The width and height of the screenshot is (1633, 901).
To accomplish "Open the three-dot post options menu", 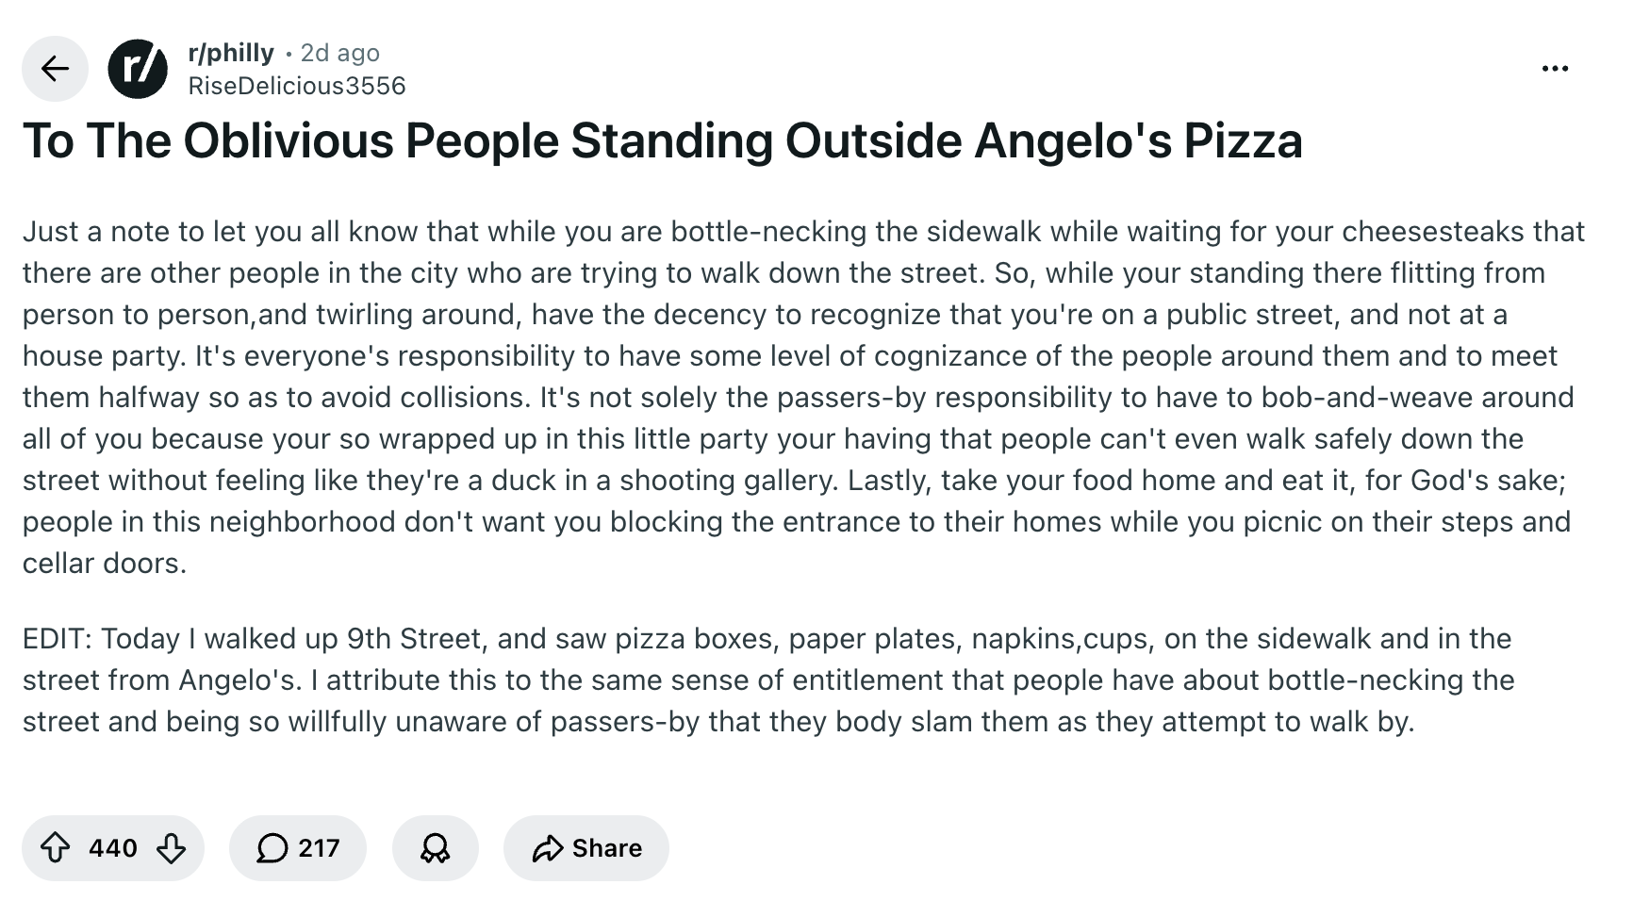I will coord(1554,69).
